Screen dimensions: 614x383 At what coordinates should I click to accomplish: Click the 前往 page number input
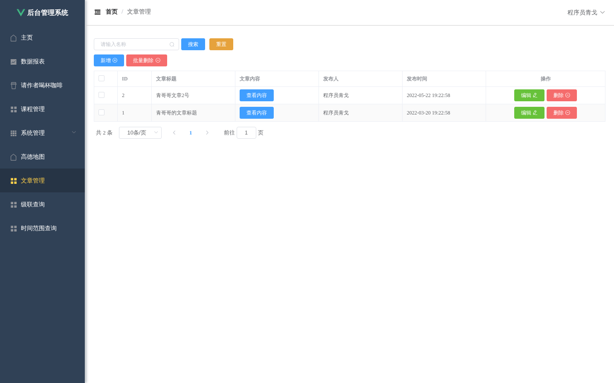[246, 133]
